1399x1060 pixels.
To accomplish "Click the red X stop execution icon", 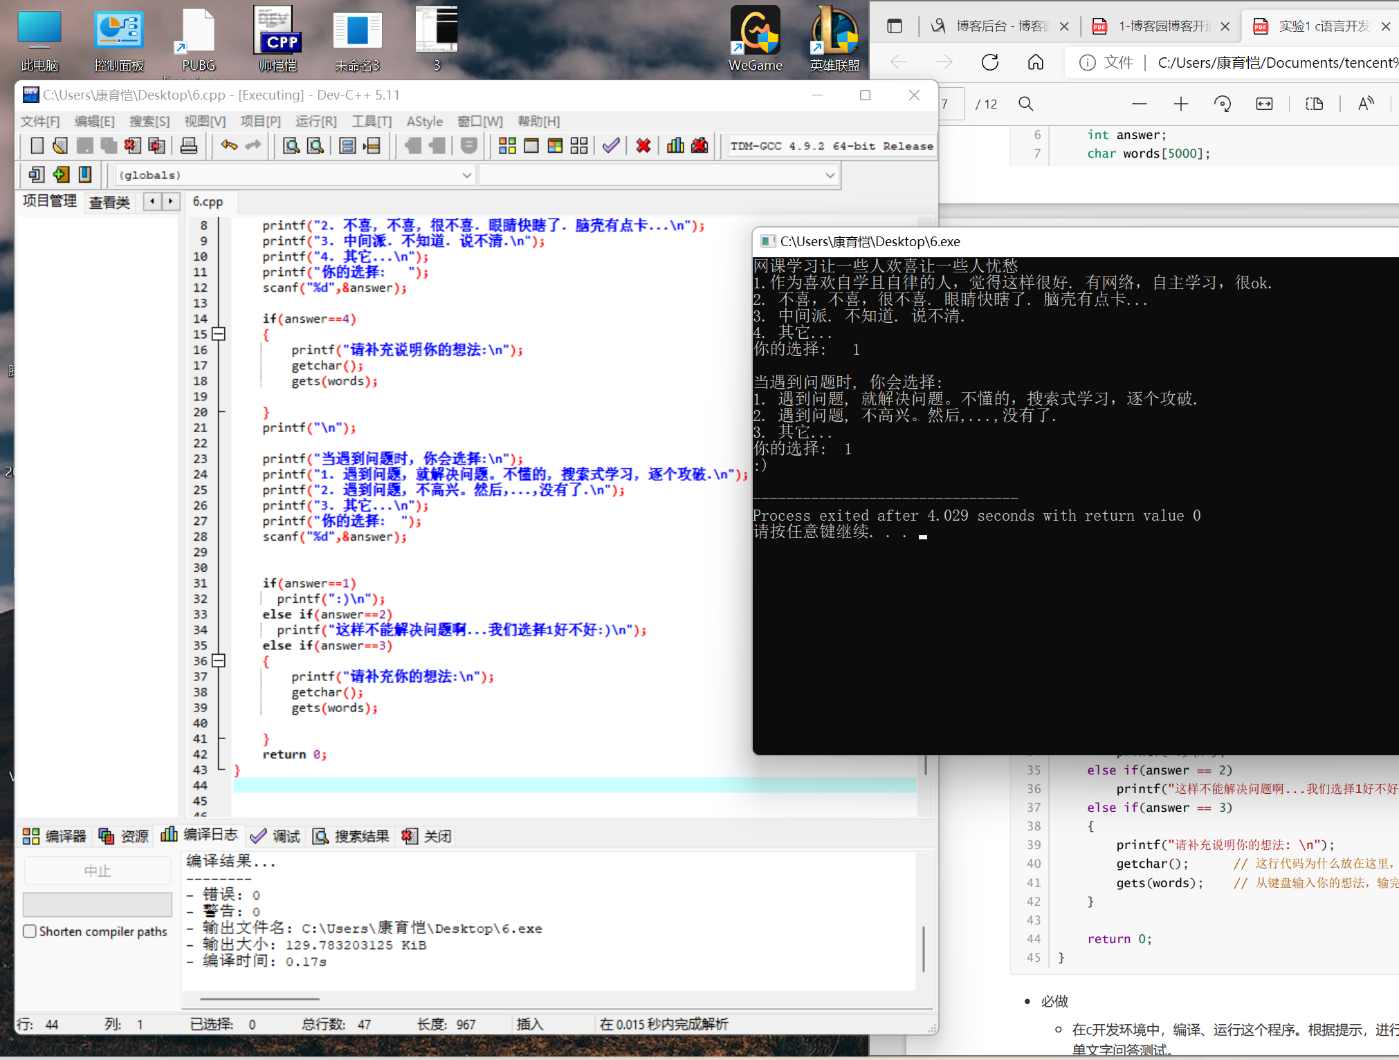I will [643, 146].
